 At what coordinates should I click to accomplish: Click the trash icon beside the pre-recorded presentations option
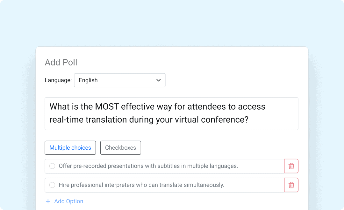tap(291, 166)
